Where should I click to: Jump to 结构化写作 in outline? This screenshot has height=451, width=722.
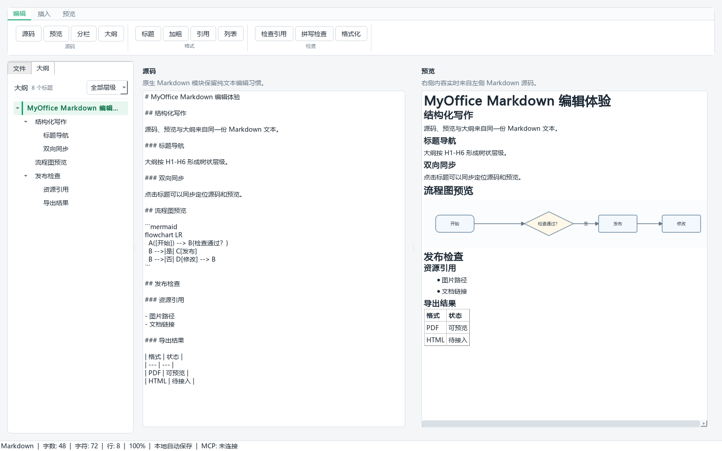click(51, 122)
